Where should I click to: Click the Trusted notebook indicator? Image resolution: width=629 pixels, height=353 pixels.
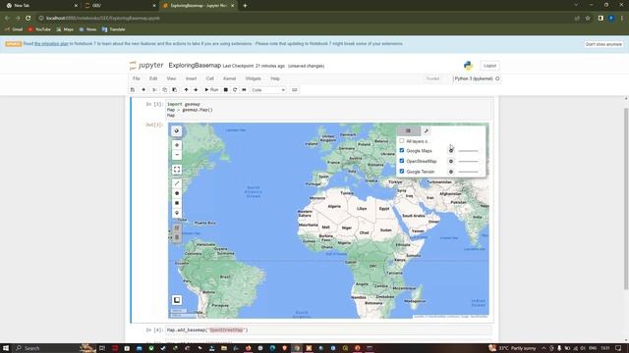[x=432, y=78]
